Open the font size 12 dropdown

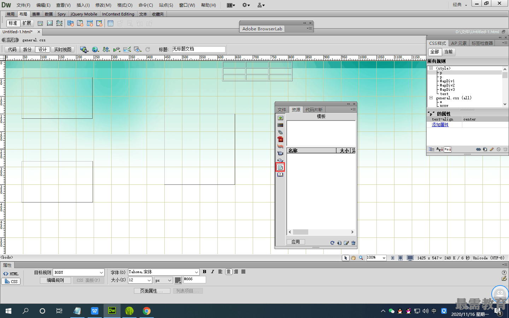[x=149, y=280]
